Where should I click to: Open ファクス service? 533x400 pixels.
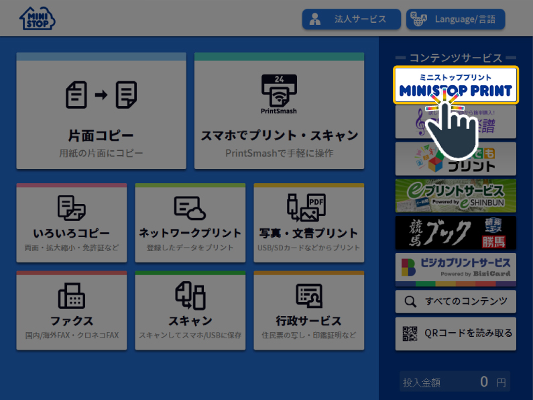pyautogui.click(x=71, y=311)
